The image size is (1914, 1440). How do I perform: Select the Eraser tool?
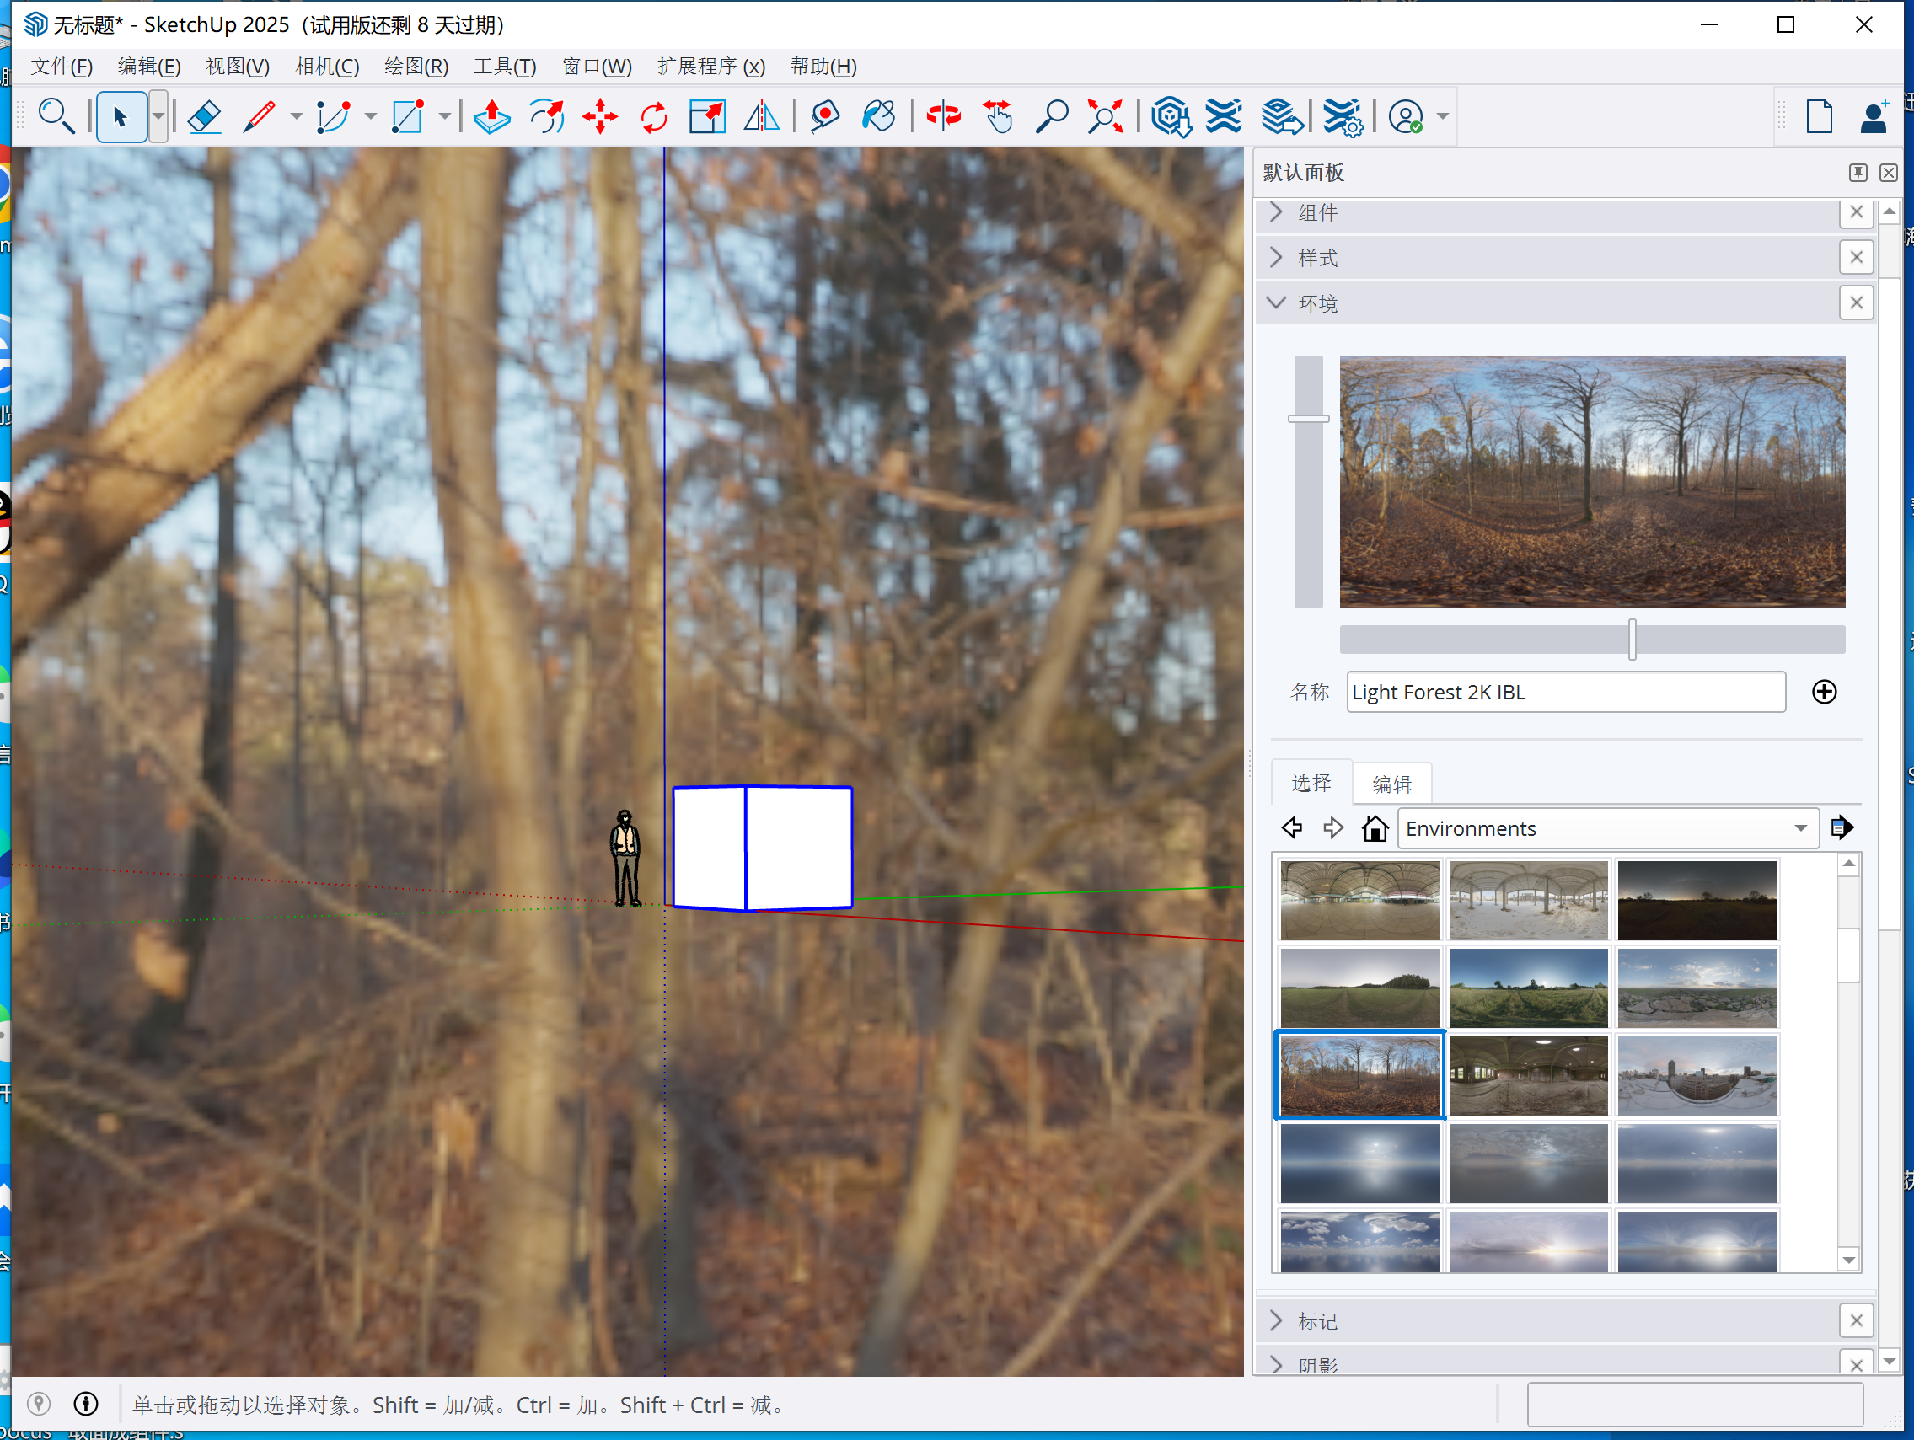click(x=205, y=116)
